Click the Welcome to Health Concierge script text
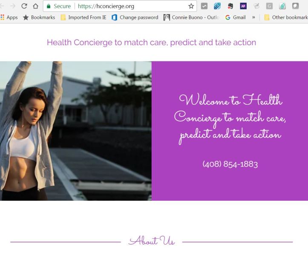Image resolution: width=308 pixels, height=266 pixels. (230, 119)
